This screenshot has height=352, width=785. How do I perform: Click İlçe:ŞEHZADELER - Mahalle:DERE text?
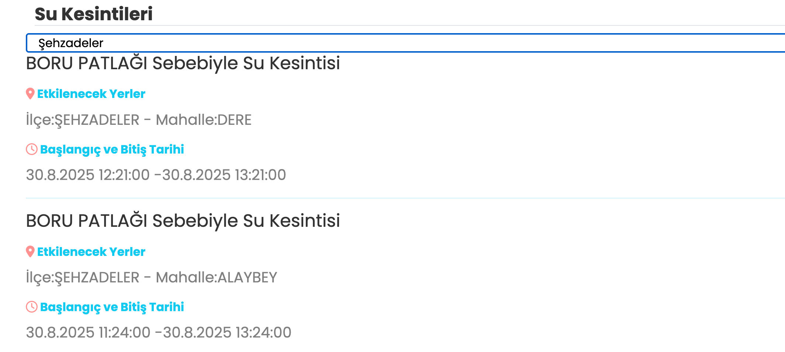click(x=139, y=120)
